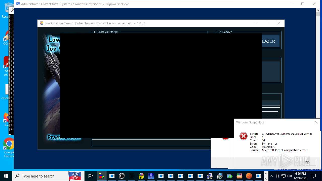Click the script path 'cloud-verif.js' text

(287, 134)
